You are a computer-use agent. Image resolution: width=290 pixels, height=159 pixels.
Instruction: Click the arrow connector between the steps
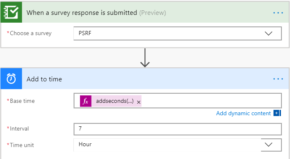(145, 58)
